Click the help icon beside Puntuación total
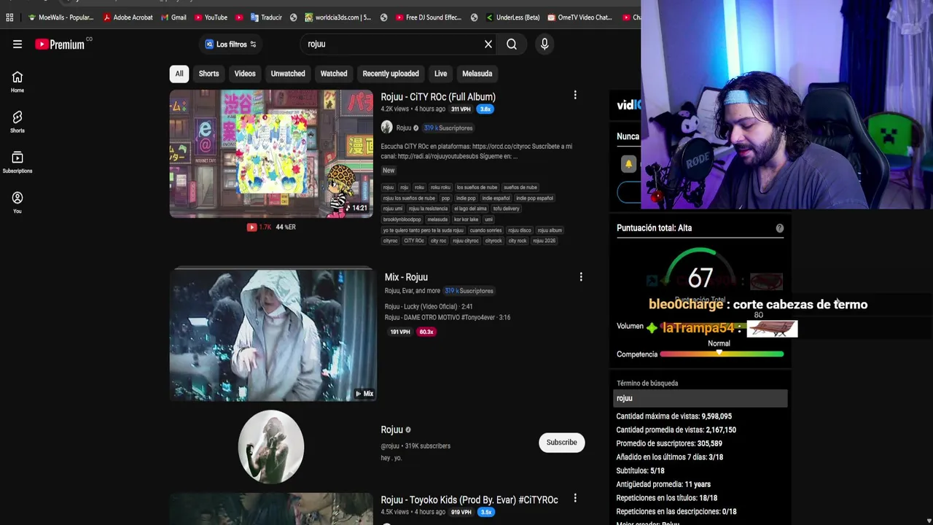The width and height of the screenshot is (933, 525). tap(779, 228)
